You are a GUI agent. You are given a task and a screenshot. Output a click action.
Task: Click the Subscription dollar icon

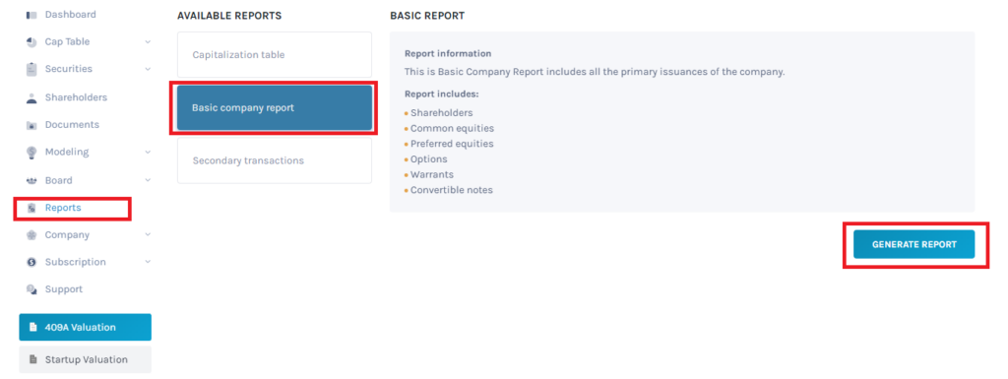pos(31,262)
